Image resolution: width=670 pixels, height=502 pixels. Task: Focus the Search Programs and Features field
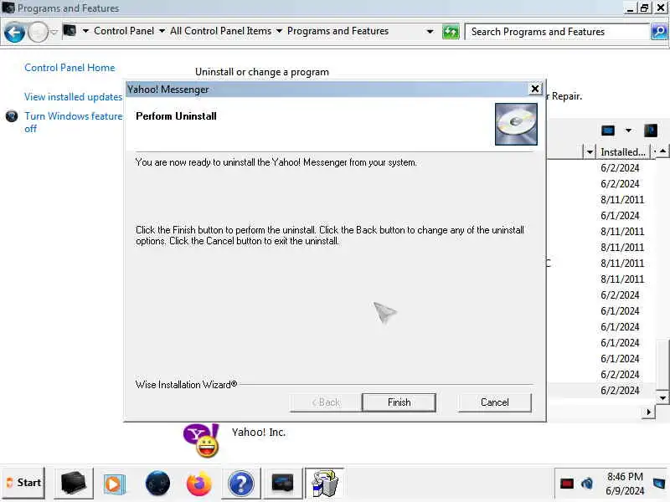click(557, 32)
